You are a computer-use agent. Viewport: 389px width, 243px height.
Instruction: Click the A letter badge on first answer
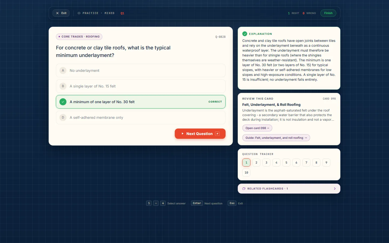pos(63,70)
